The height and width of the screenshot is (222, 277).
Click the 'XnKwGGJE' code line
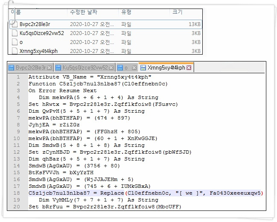coord(93,138)
